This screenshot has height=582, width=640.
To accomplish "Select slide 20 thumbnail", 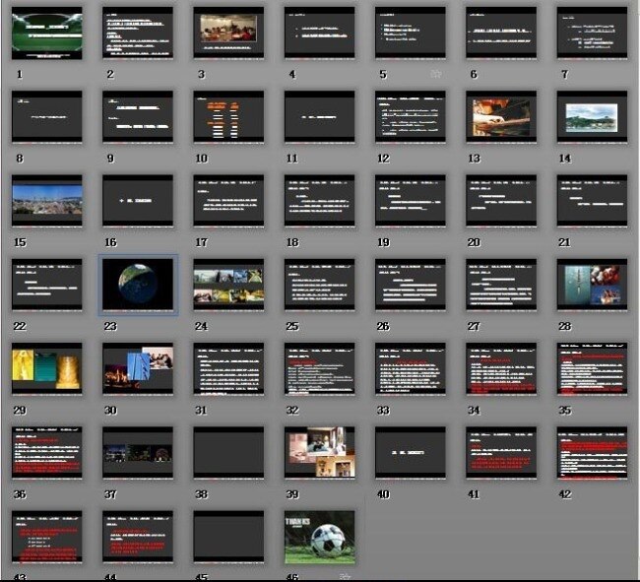I will click(x=501, y=201).
